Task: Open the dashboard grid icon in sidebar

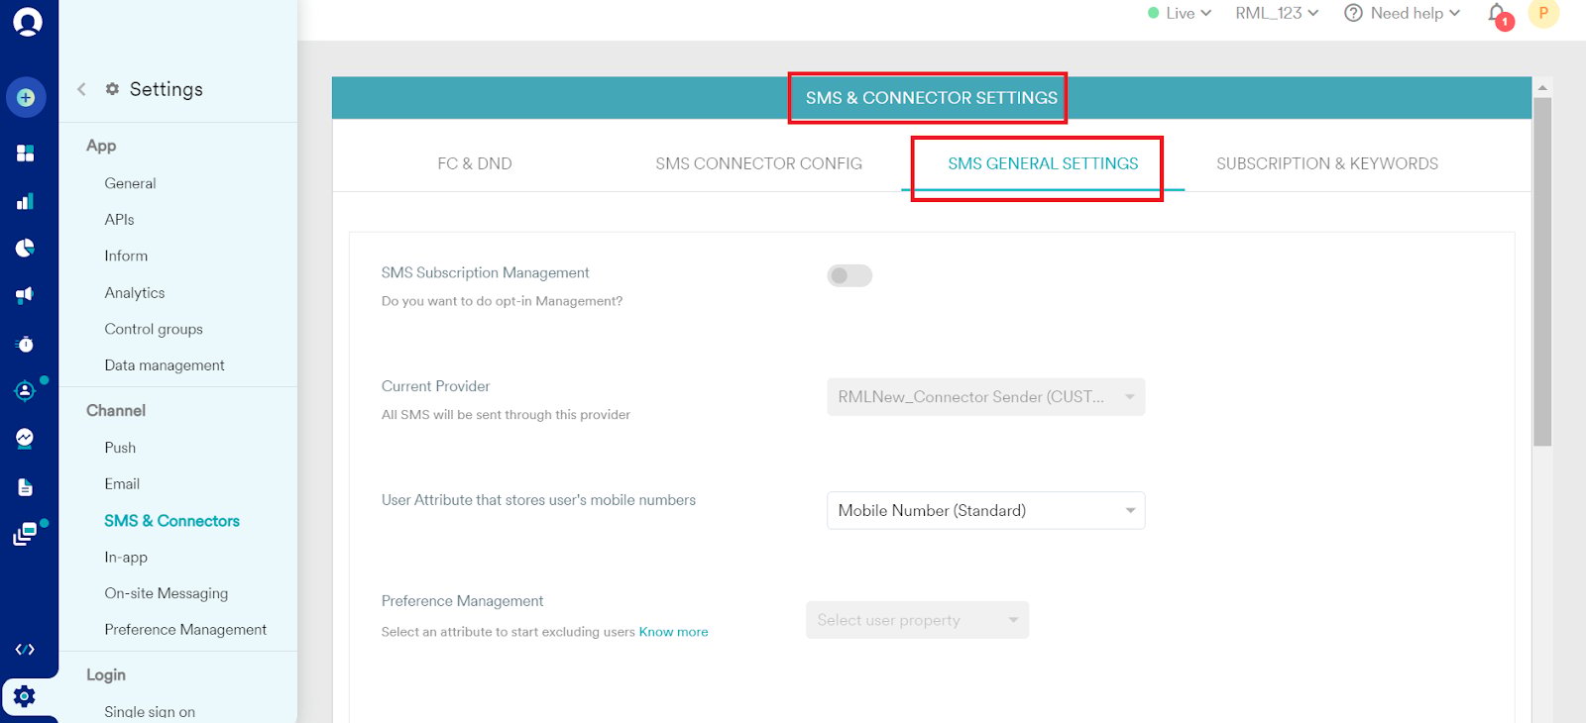Action: (x=26, y=153)
